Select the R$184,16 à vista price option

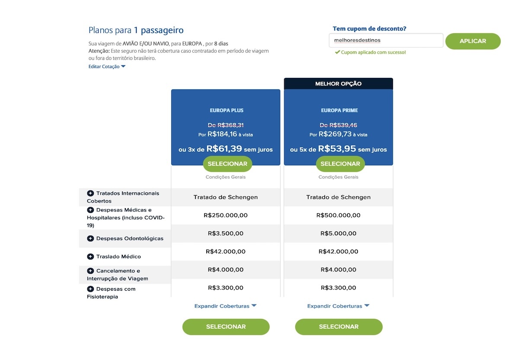[x=225, y=134]
